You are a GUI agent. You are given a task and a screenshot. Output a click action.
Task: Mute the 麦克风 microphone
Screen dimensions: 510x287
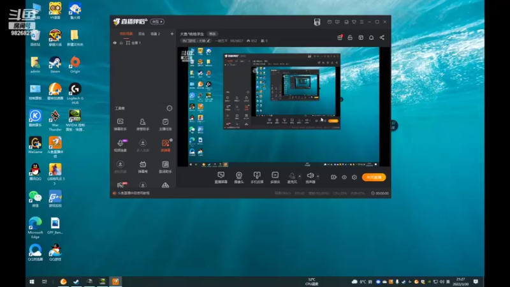[x=292, y=177]
